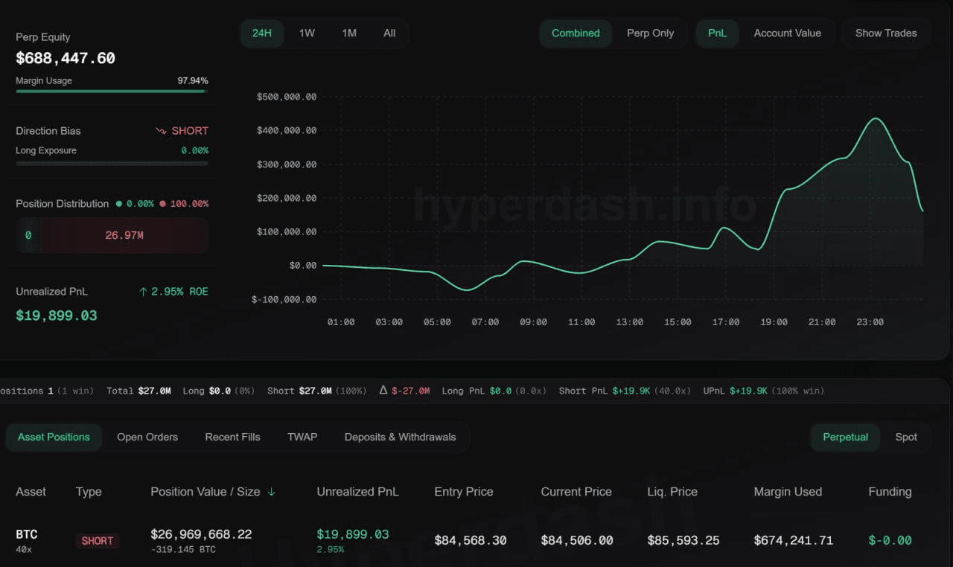The height and width of the screenshot is (567, 953).
Task: Select the Perpetual market toggle
Action: 845,437
